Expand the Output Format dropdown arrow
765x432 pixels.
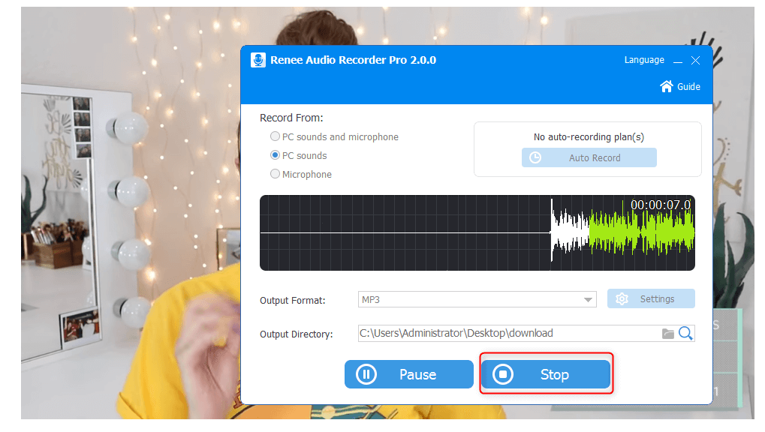point(588,300)
